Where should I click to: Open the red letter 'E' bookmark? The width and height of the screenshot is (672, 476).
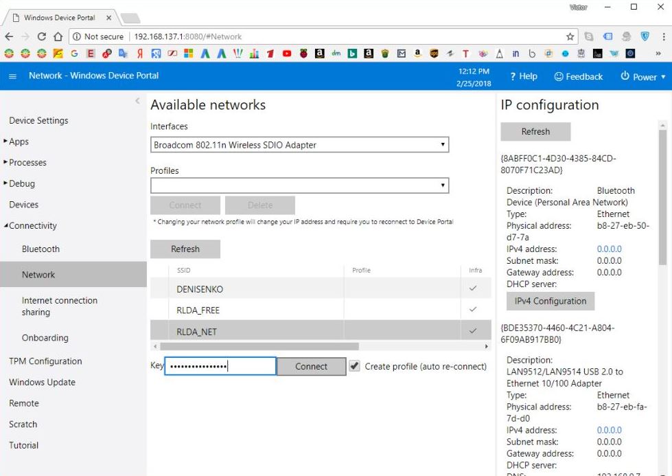[91, 54]
